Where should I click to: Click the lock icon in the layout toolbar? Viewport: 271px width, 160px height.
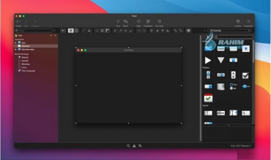[x=89, y=31]
